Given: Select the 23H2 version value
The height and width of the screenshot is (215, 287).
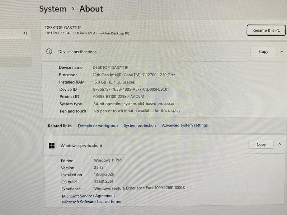Looking at the screenshot, I should 99,167.
